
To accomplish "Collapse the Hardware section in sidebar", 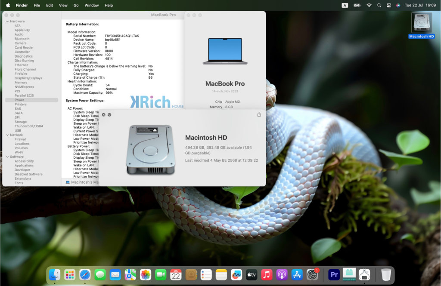I will [7, 22].
